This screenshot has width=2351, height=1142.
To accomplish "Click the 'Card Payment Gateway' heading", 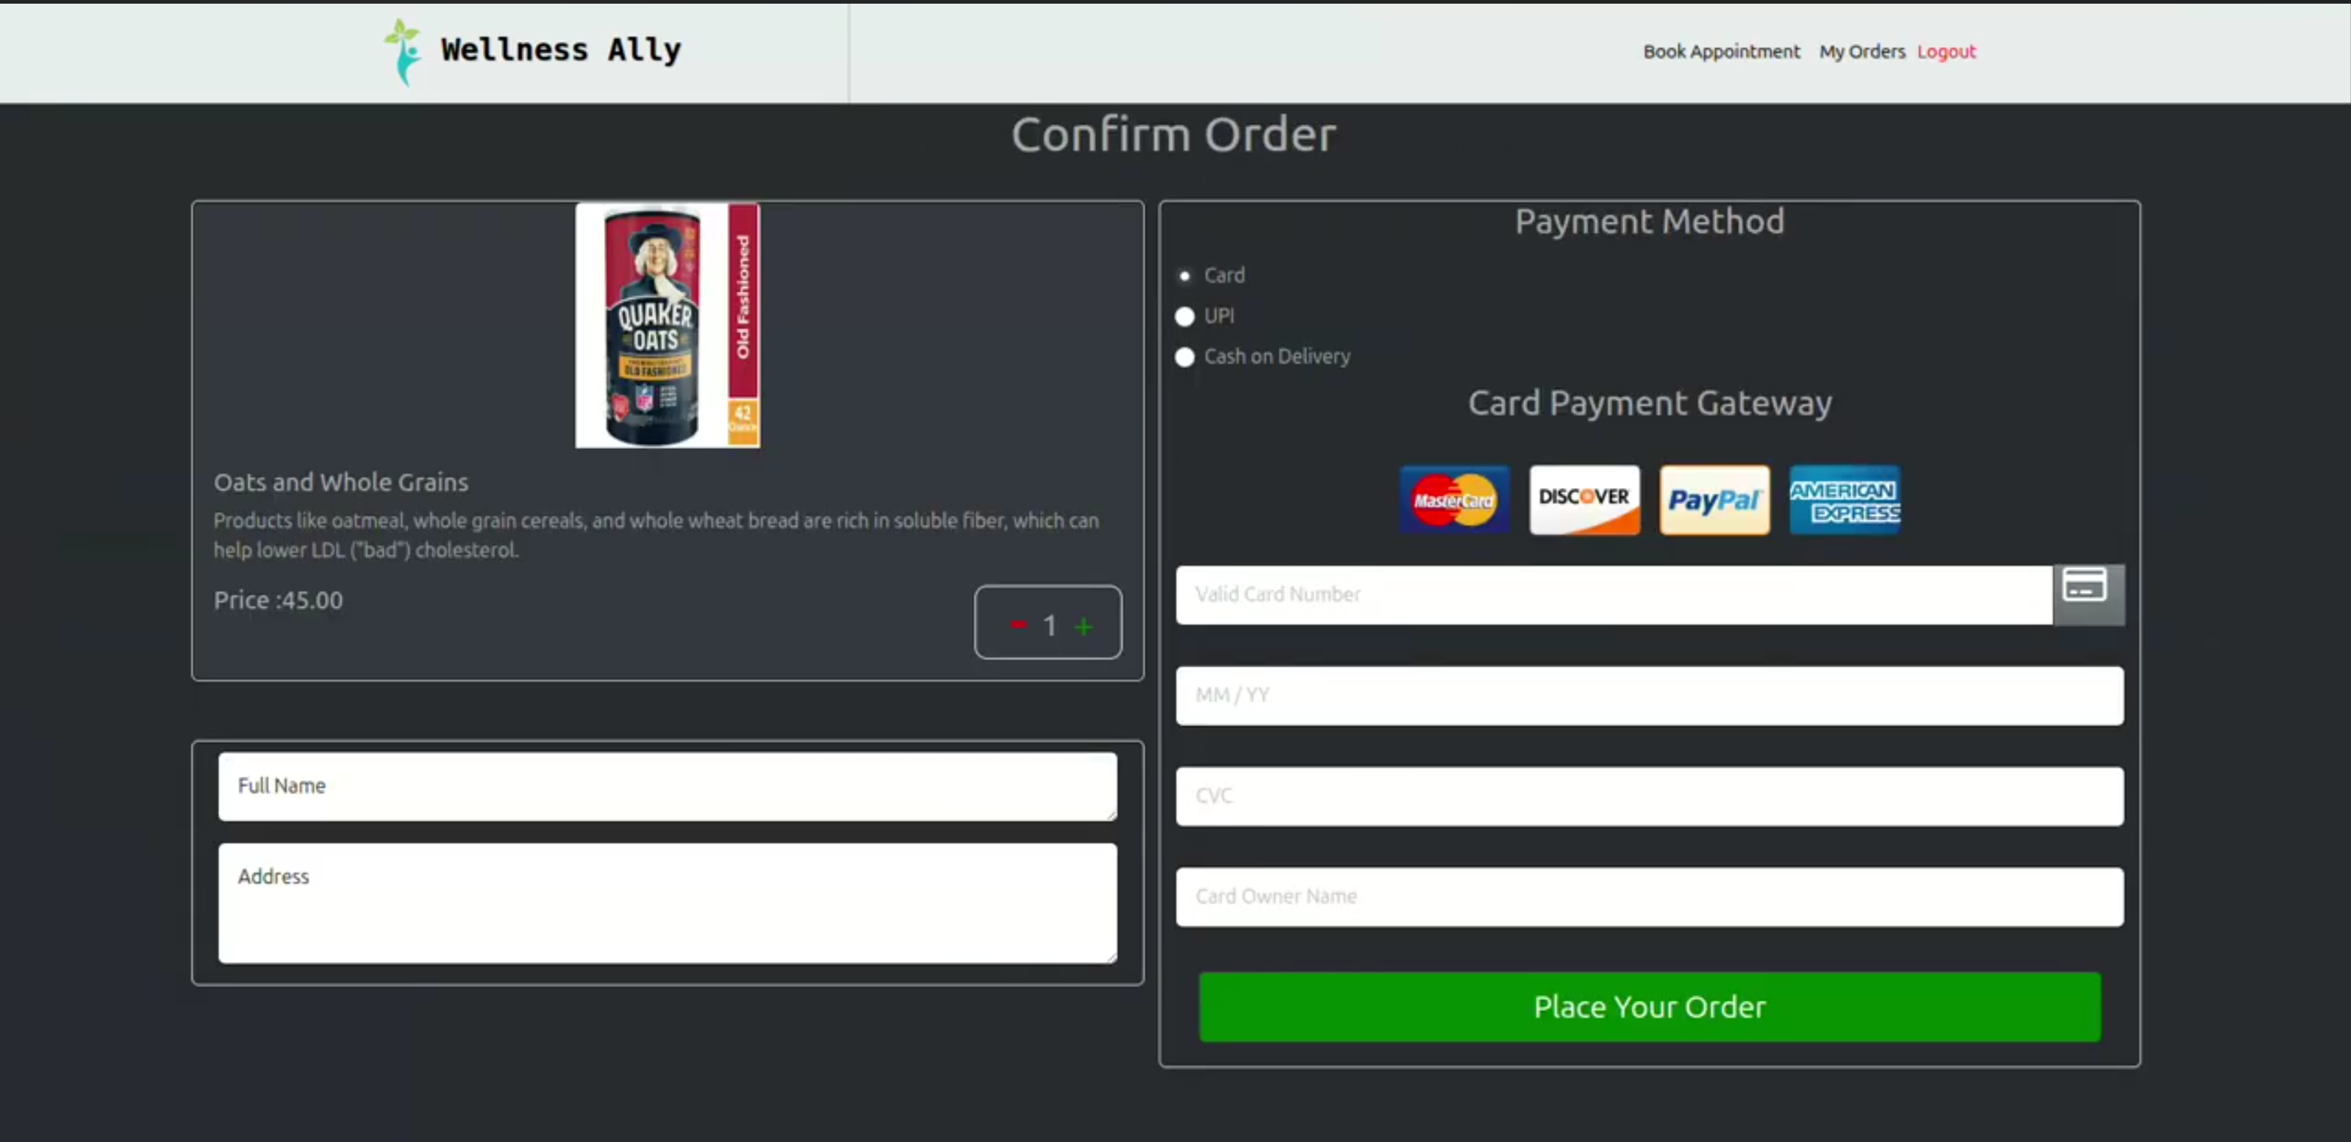I will point(1649,403).
